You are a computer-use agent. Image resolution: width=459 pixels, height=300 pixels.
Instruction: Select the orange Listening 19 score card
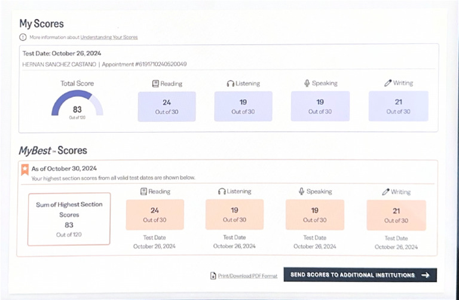tap(234, 215)
